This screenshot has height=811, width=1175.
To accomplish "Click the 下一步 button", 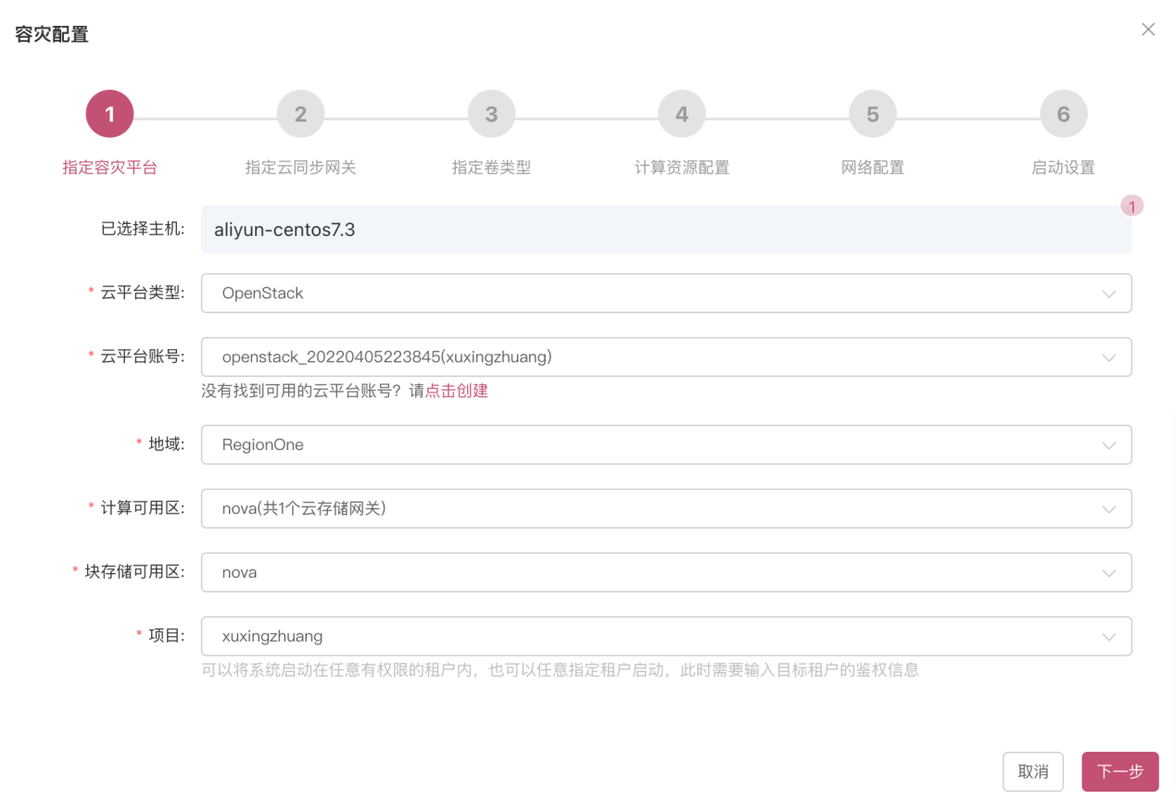I will (1119, 771).
